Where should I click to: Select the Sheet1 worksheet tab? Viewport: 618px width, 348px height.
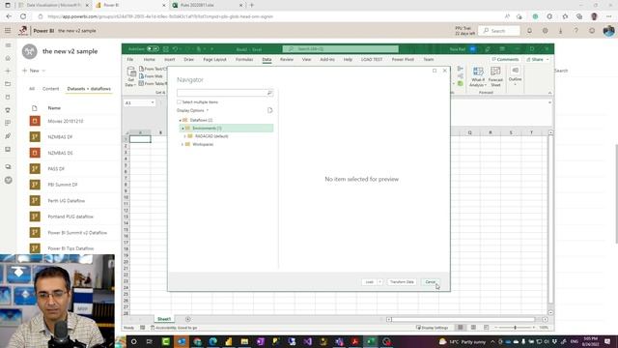tap(164, 319)
